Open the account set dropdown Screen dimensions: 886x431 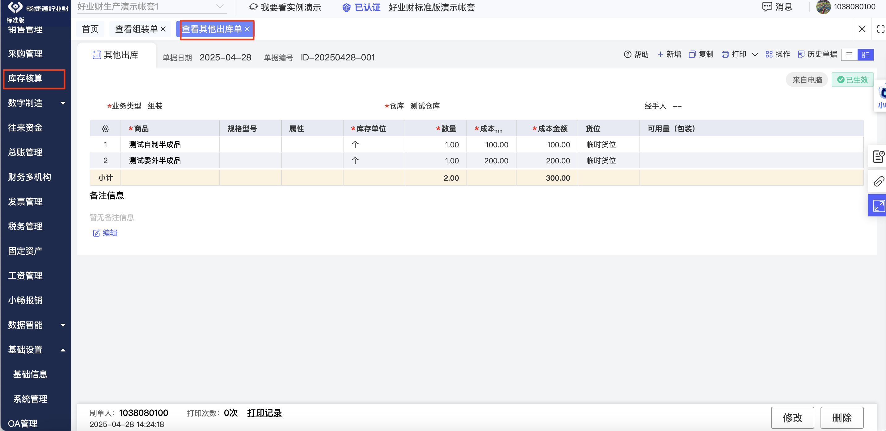[x=220, y=6]
